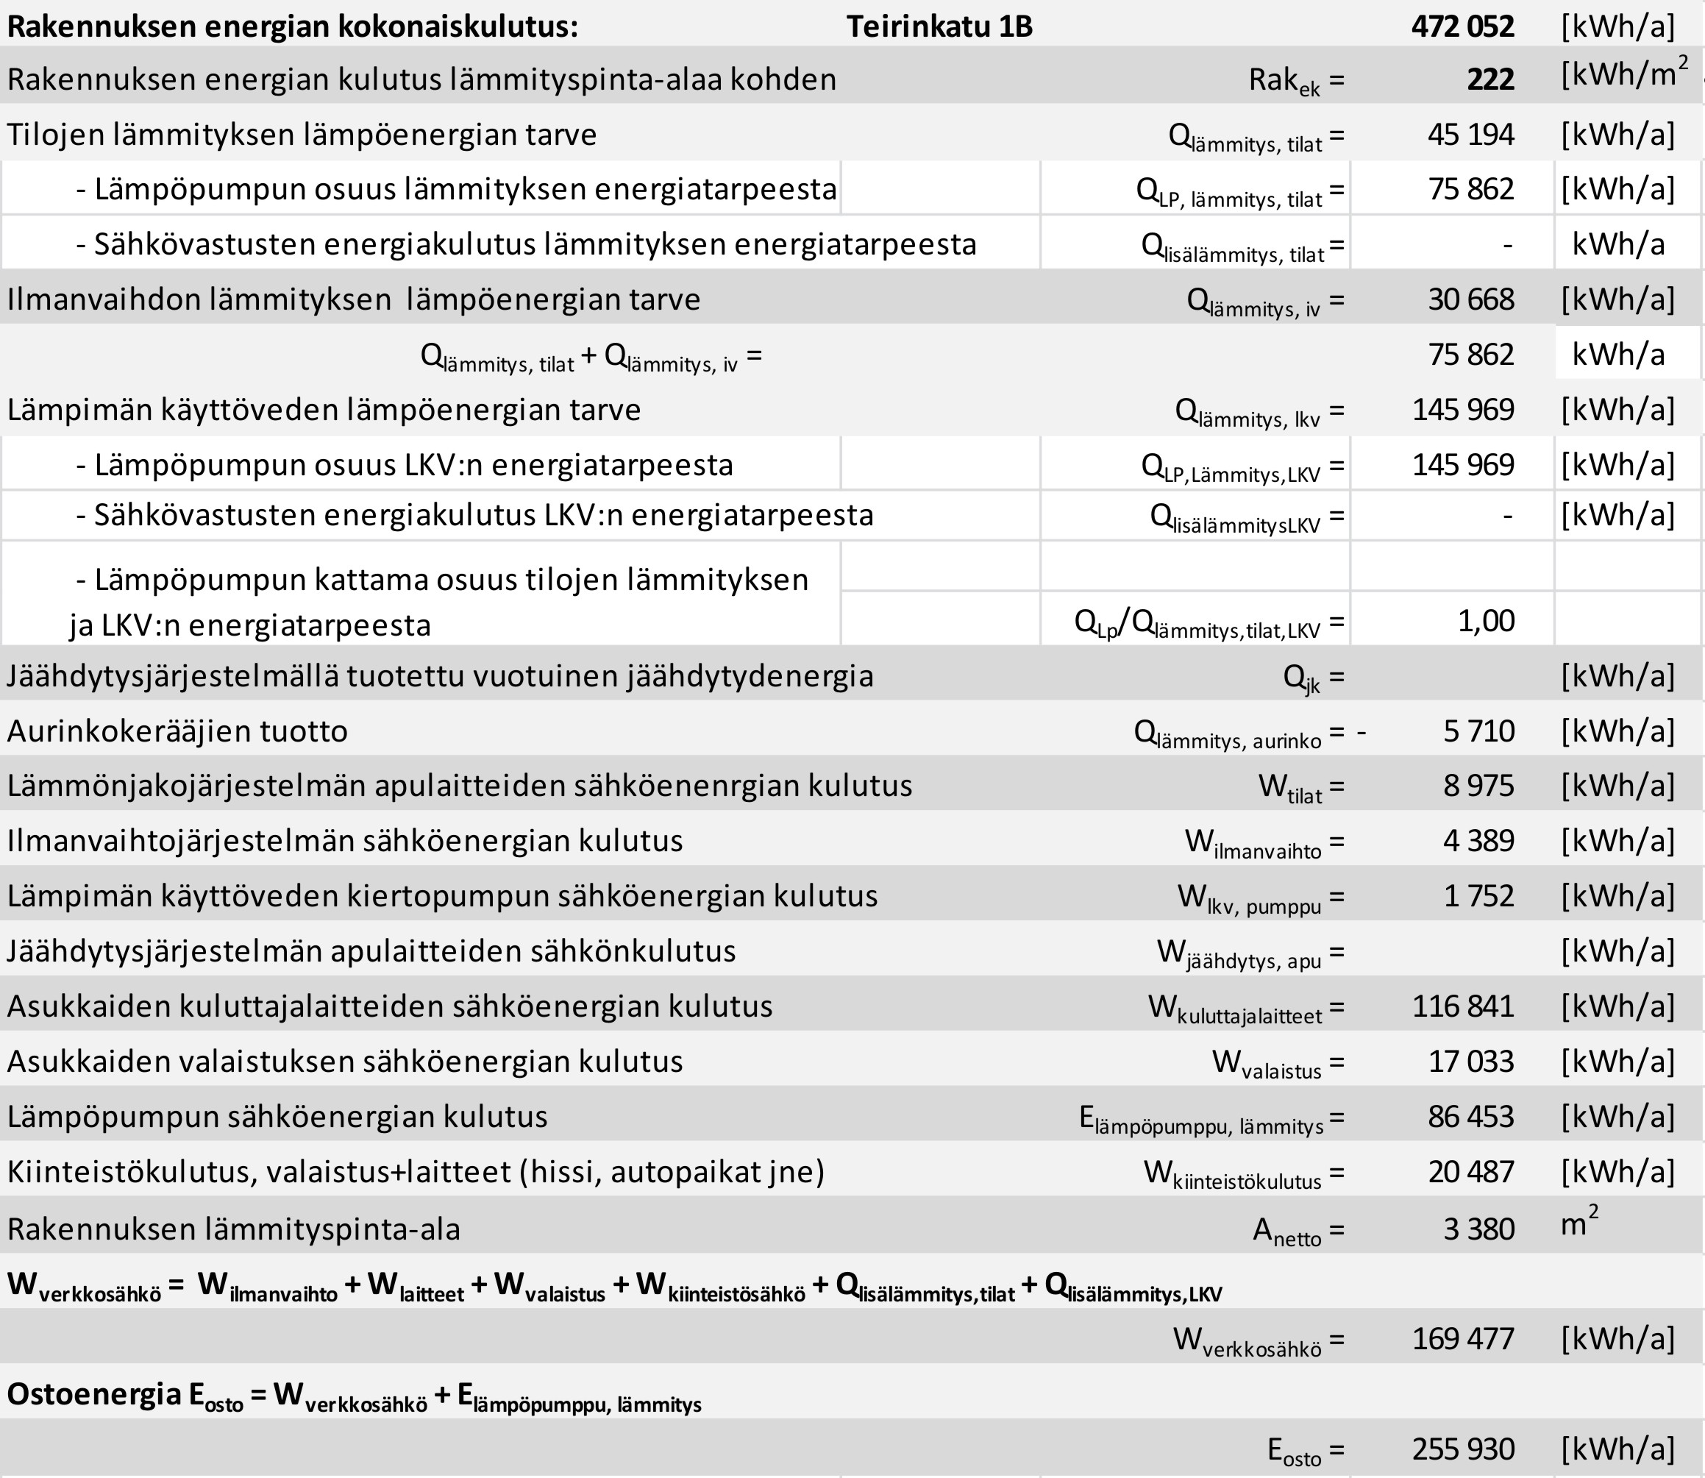Click the E osto value 255 930

[1464, 1449]
